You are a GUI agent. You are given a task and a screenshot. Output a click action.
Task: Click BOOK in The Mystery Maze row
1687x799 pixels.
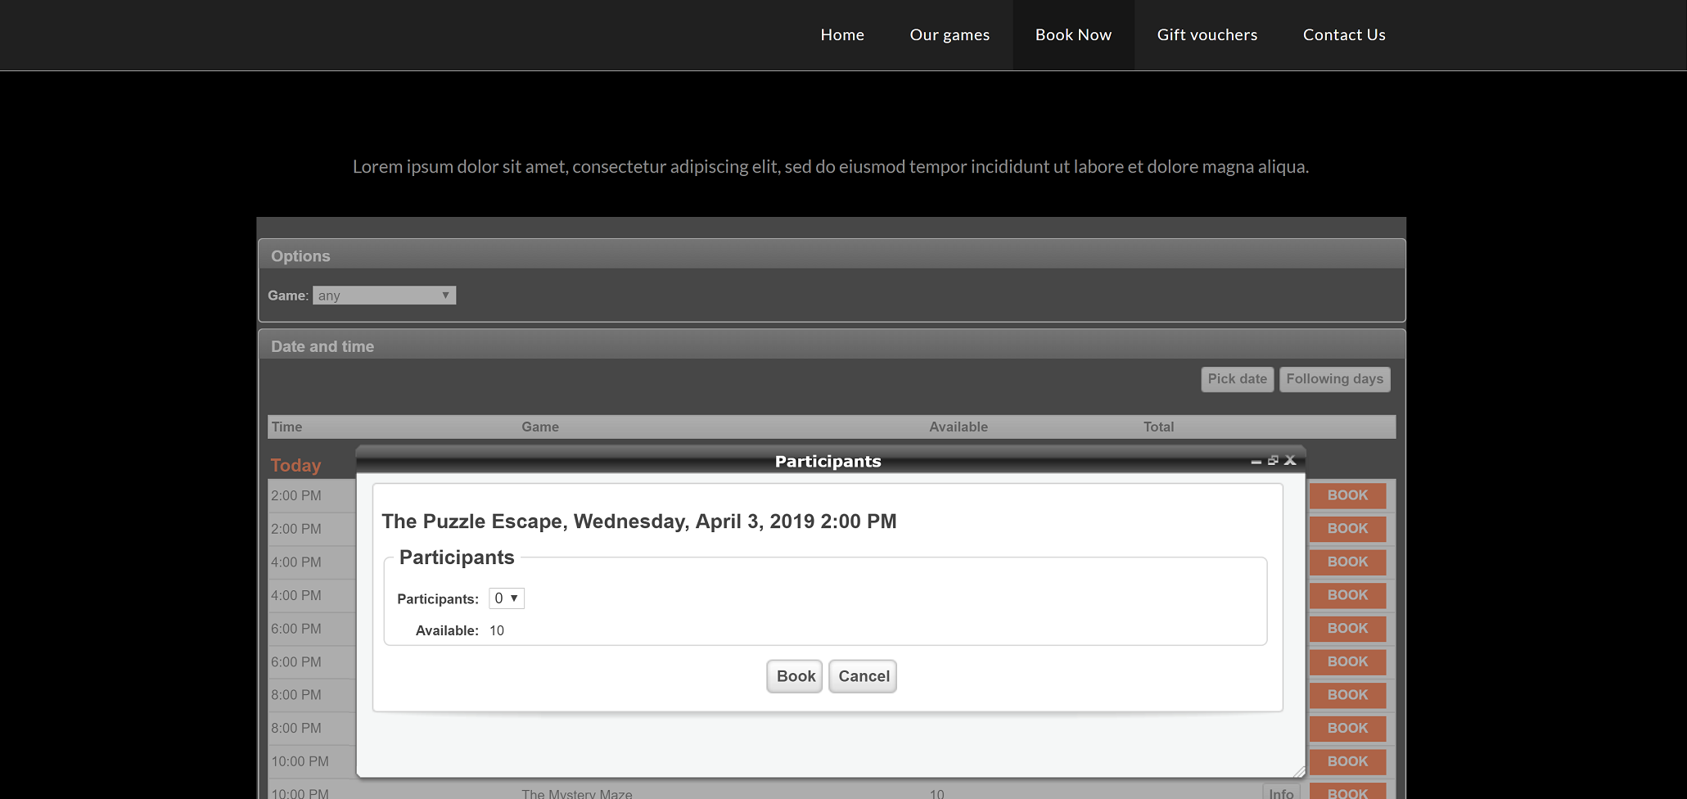[1347, 792]
